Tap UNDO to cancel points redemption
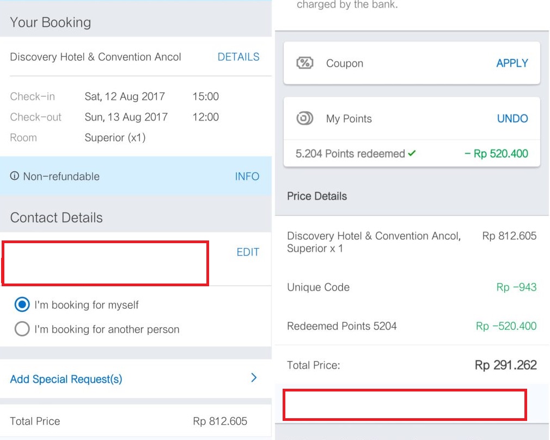 coord(512,118)
